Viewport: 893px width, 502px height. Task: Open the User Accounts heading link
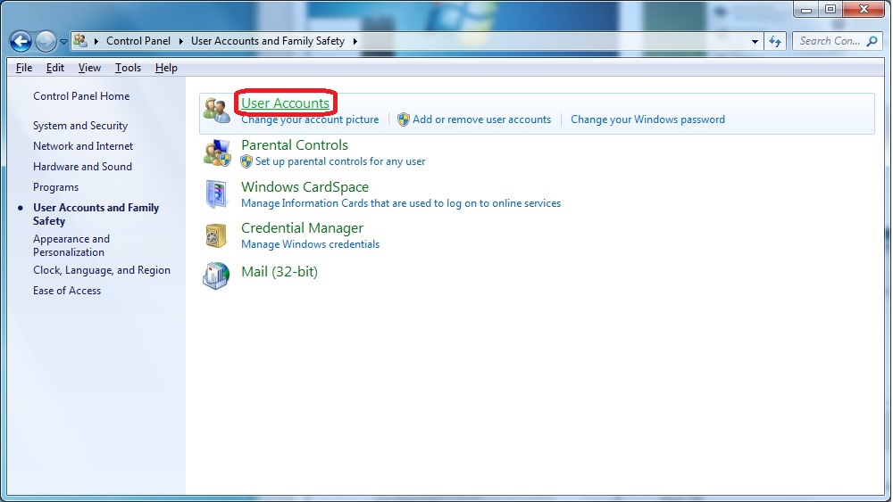tap(286, 103)
